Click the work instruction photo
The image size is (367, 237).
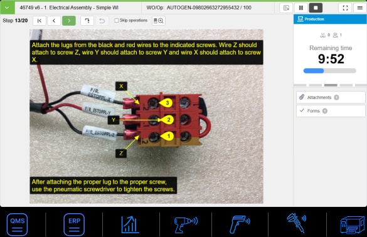pos(146,116)
